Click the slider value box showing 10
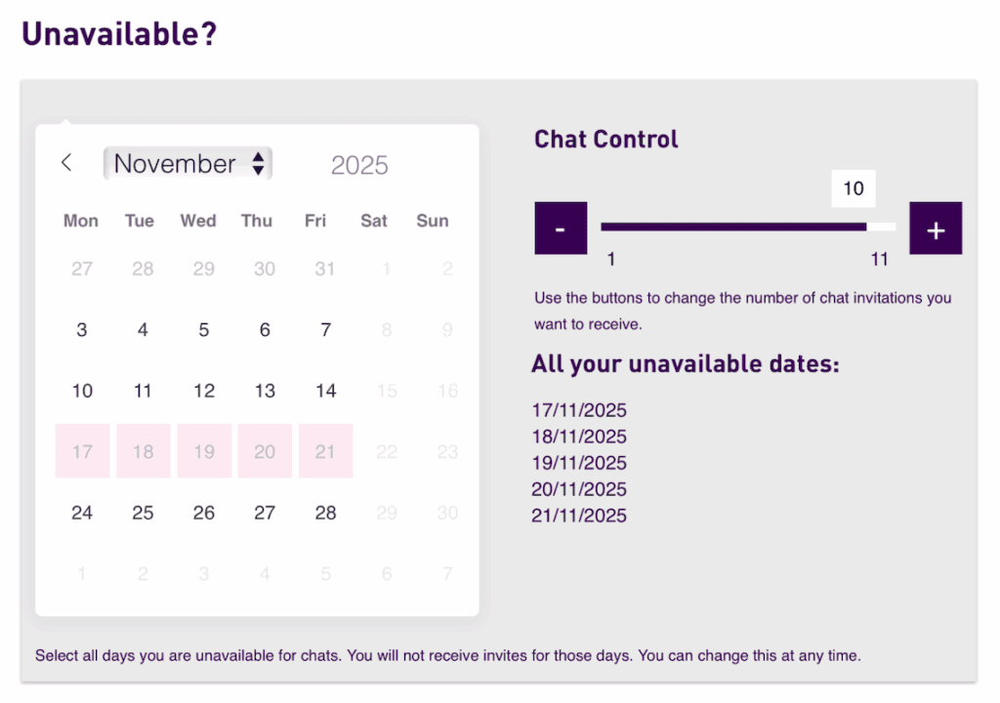 pos(854,188)
